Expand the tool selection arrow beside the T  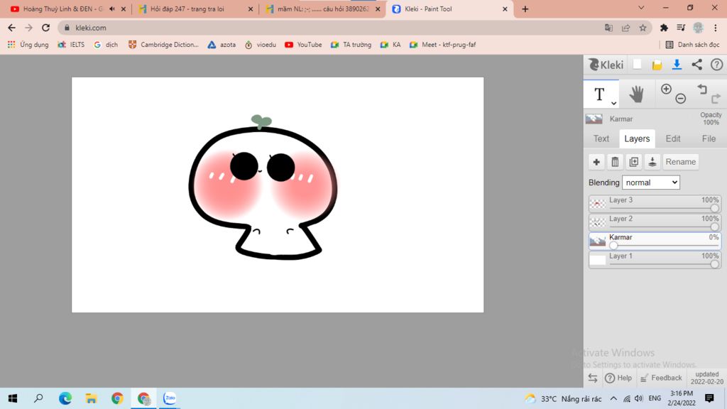tap(613, 103)
